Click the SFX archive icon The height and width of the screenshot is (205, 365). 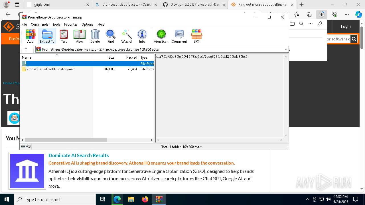tap(196, 36)
